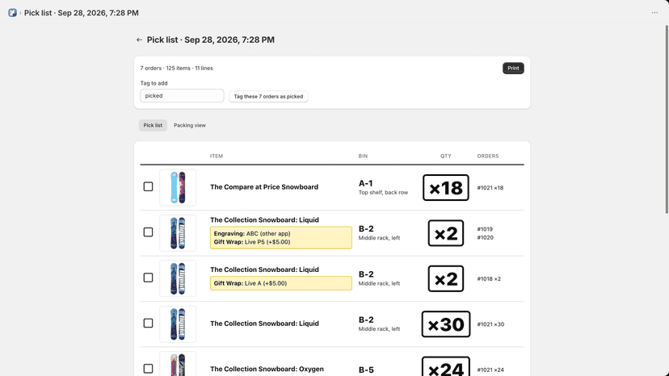Click the '#1021 ×24' orders cell

click(x=490, y=370)
